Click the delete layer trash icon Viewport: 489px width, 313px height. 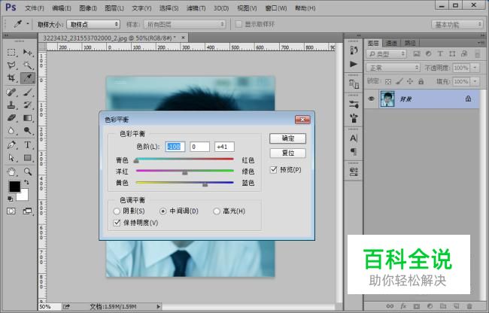coord(469,306)
